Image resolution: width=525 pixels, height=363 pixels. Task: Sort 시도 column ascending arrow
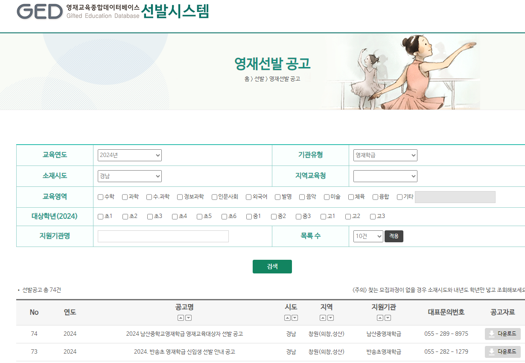point(287,318)
